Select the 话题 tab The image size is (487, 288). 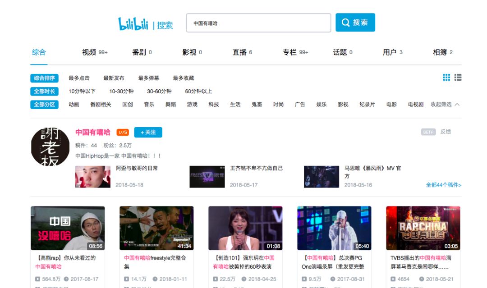[343, 52]
